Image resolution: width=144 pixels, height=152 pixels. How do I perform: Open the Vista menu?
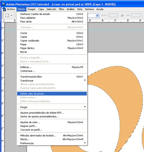click(x=79, y=9)
